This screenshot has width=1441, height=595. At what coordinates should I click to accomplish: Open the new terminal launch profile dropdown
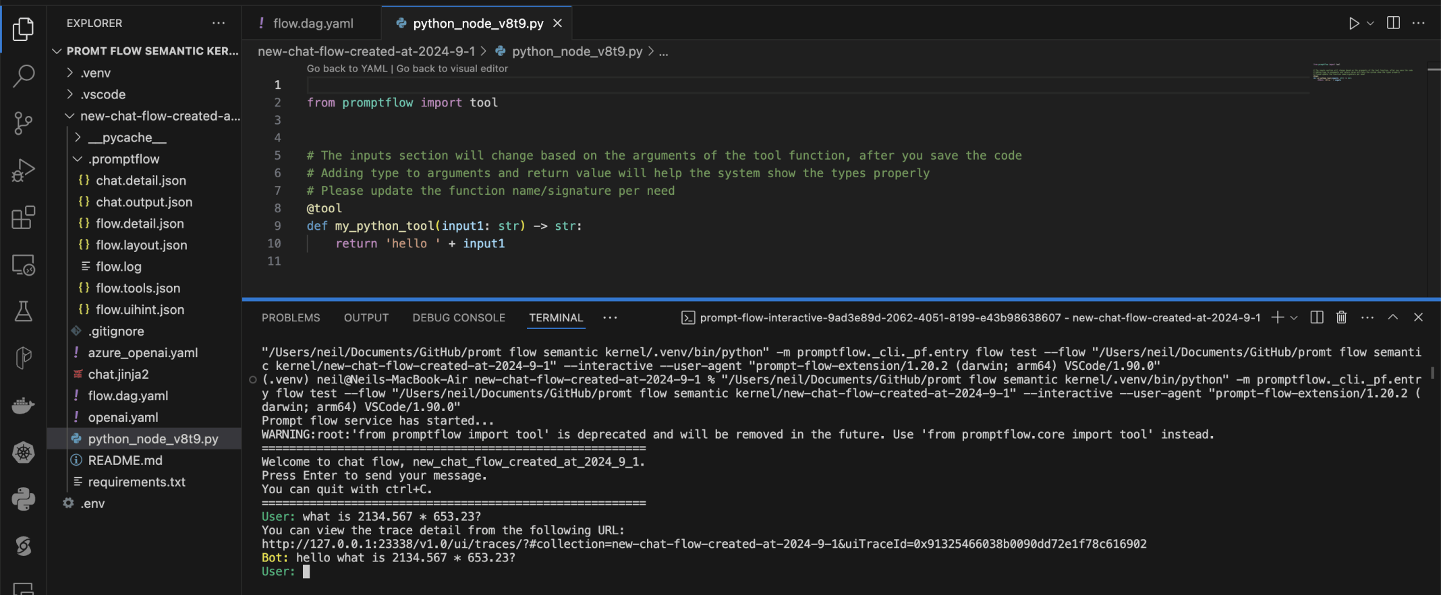(x=1294, y=317)
